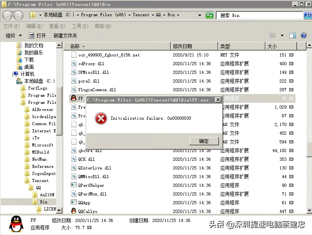Click Program Files (x86) in address breadcrumb
This screenshot has width=312, height=235.
[103, 15]
